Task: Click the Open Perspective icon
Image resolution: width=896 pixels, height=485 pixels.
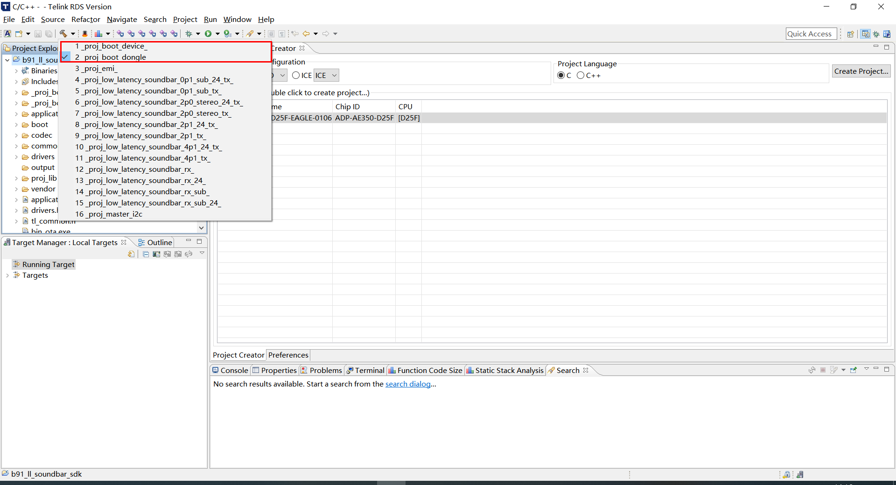Action: (850, 34)
